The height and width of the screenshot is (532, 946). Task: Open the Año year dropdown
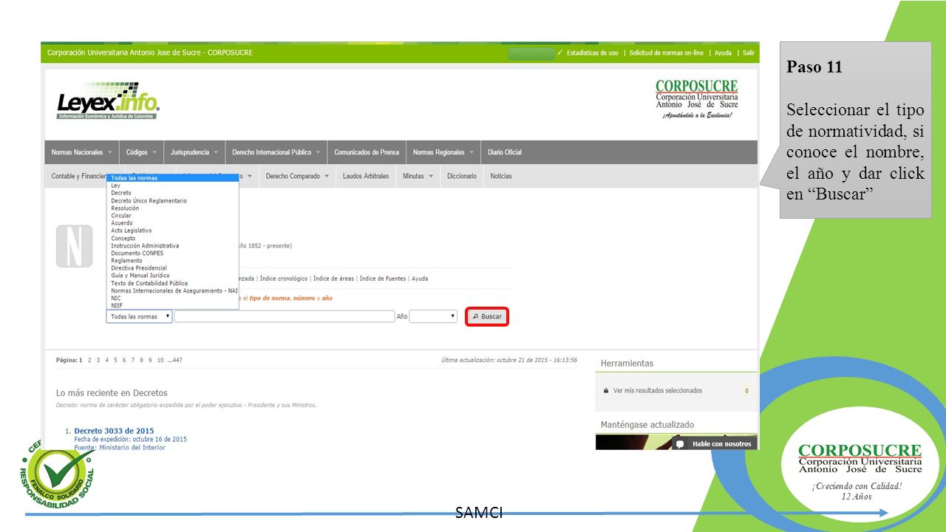pos(434,316)
